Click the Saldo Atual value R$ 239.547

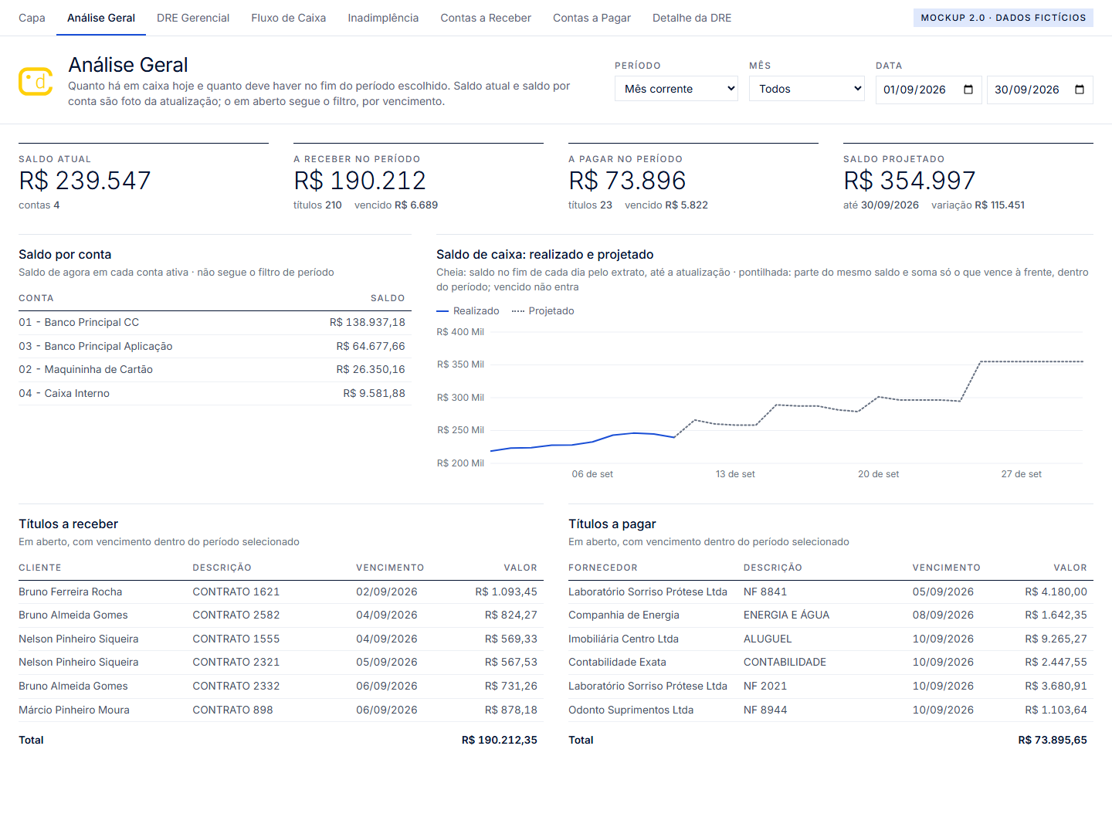coord(85,181)
